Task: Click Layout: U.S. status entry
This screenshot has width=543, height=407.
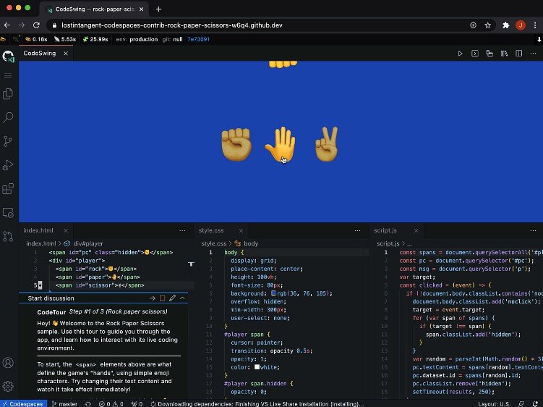Action: point(494,404)
